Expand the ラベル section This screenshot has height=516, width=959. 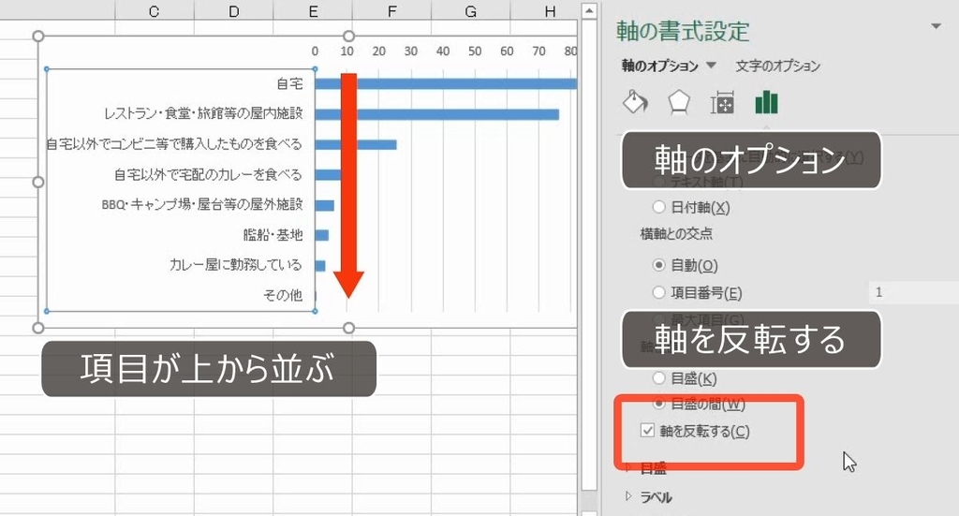[628, 496]
